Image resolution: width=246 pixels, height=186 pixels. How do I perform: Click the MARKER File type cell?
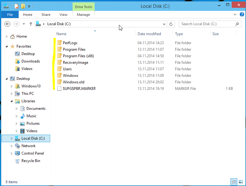186,89
